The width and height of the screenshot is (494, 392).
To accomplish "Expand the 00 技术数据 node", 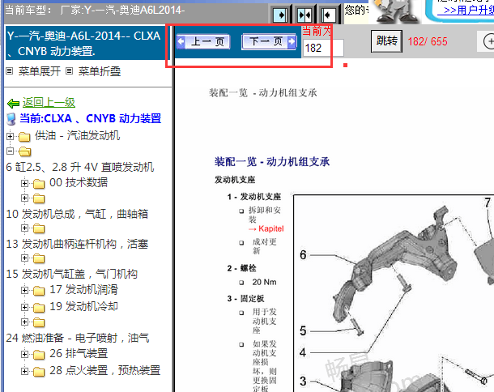I will (24, 183).
